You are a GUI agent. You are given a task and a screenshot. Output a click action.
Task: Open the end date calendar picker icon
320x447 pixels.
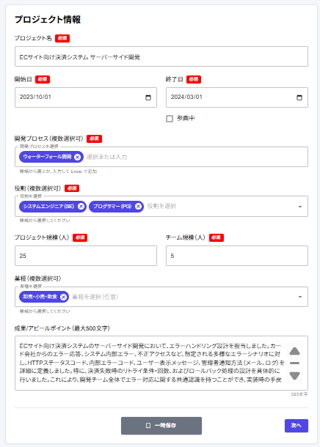coord(299,97)
